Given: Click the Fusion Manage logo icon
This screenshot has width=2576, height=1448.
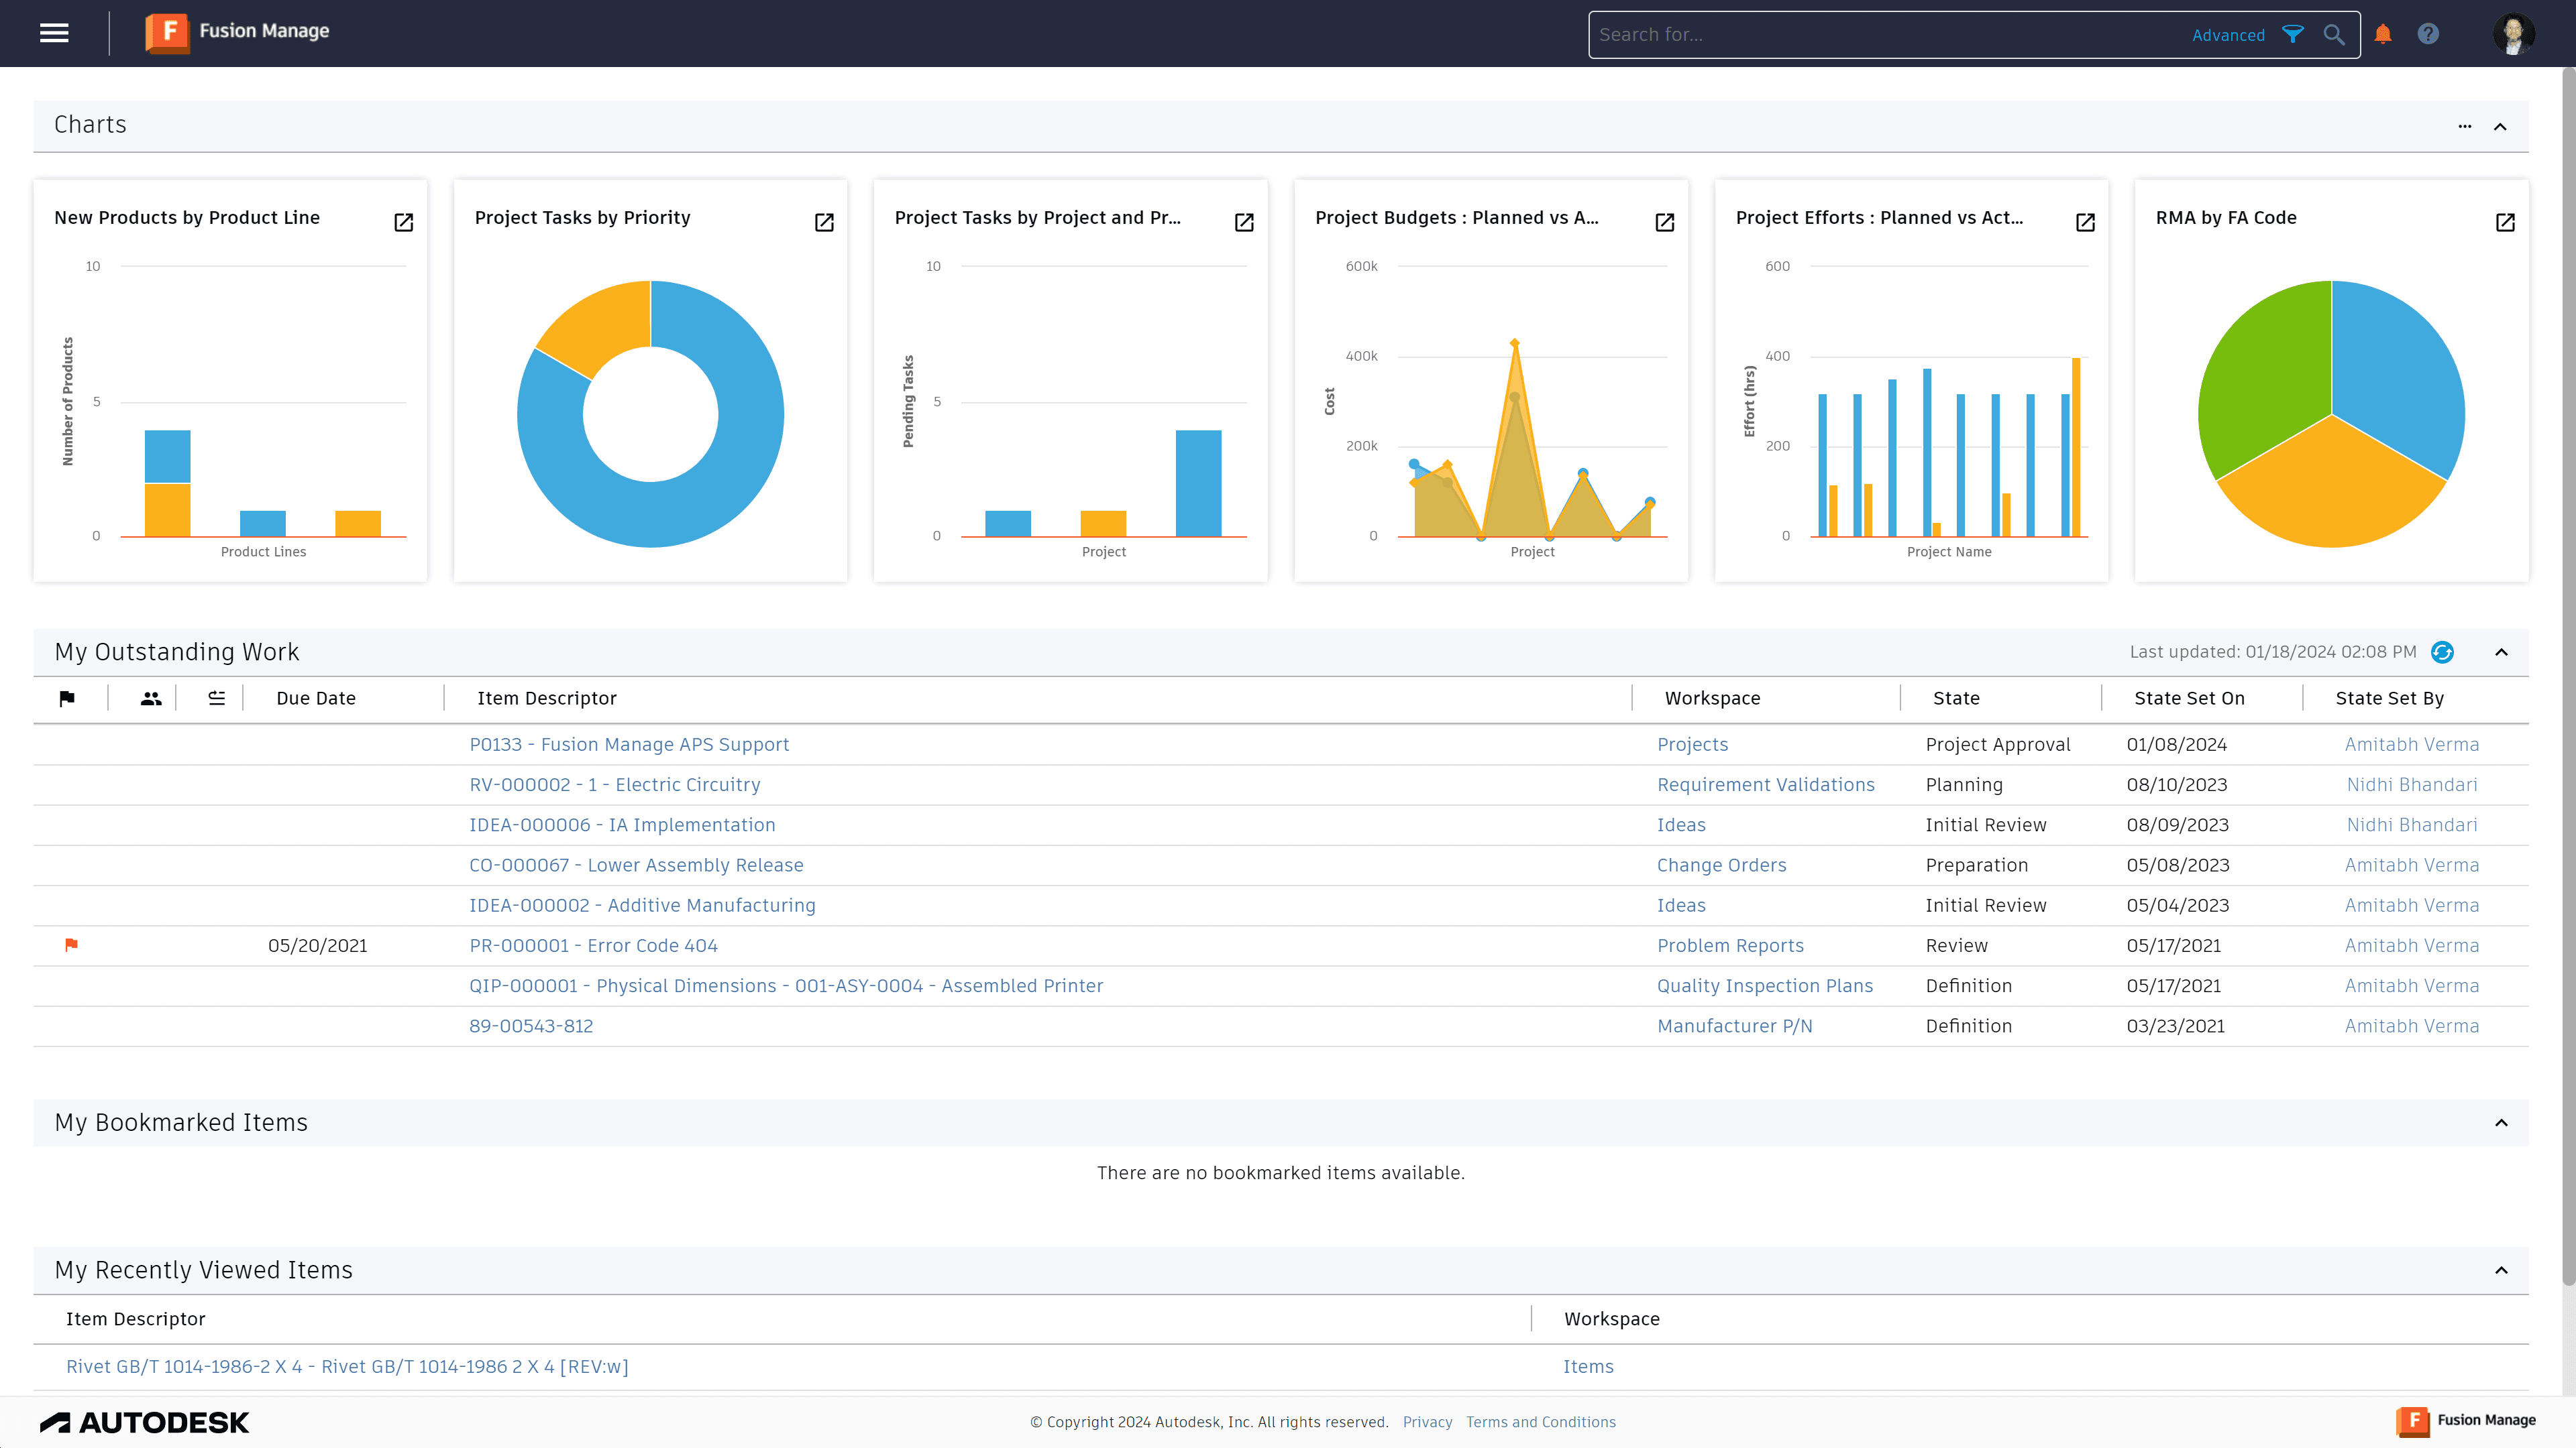Looking at the screenshot, I should pyautogui.click(x=167, y=33).
